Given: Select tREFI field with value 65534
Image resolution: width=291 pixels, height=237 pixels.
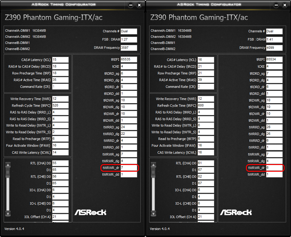Looking at the screenshot, I should [274, 59].
